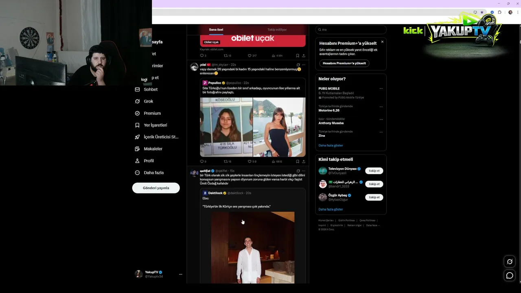Follow Özgür Aybaş with Takip et
The height and width of the screenshot is (293, 521).
[x=374, y=197]
